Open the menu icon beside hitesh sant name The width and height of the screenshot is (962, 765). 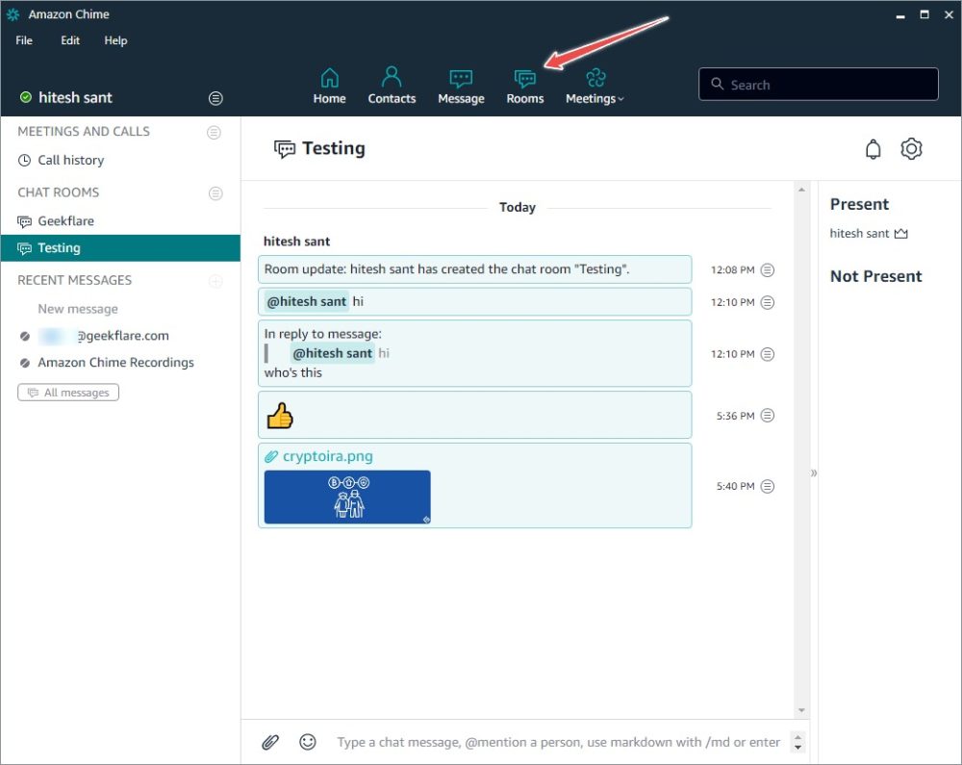coord(215,98)
